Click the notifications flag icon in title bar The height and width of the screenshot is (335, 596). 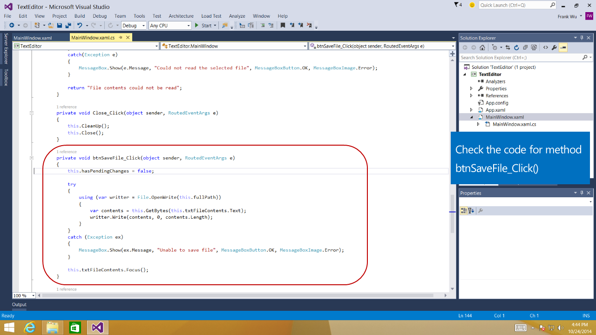coord(458,5)
